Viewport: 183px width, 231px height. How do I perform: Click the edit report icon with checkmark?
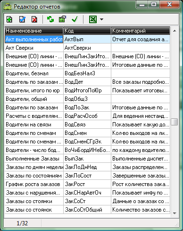coord(22,19)
